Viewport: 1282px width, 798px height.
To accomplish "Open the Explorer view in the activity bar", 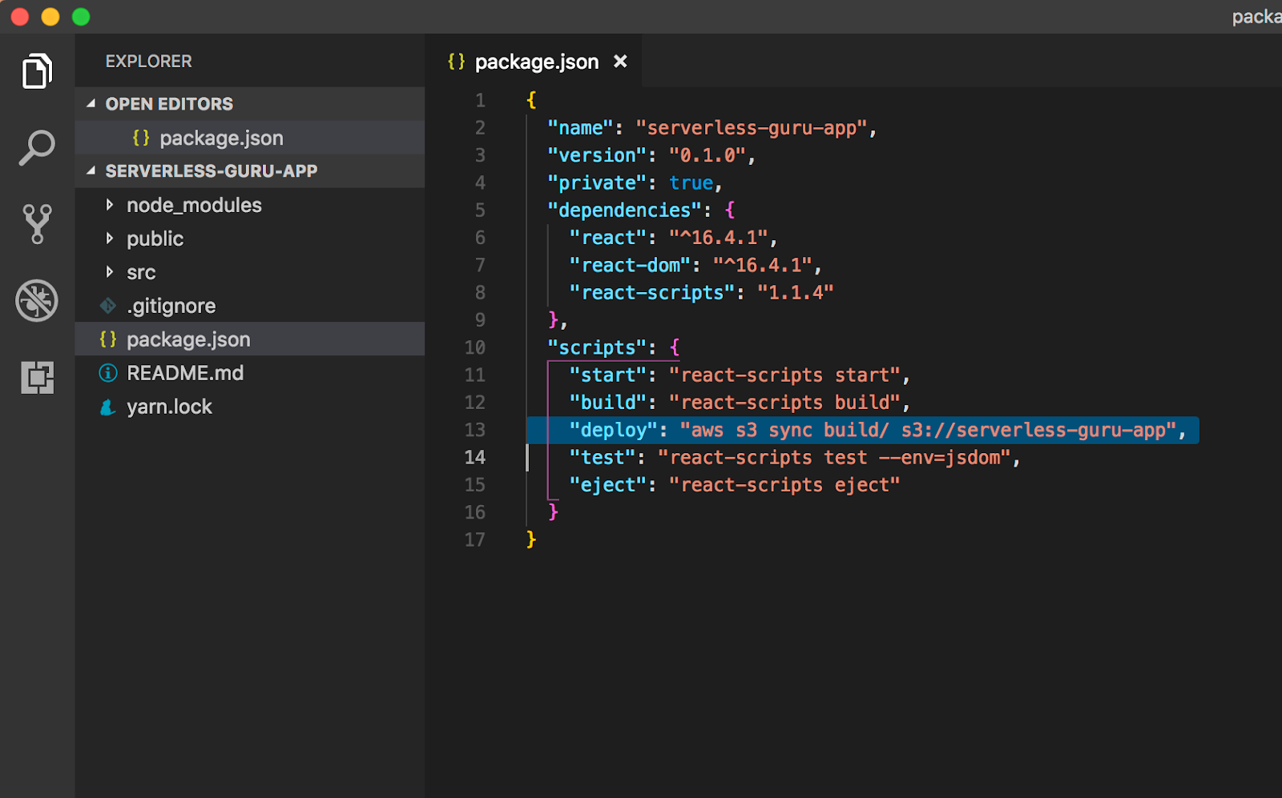I will pyautogui.click(x=36, y=71).
